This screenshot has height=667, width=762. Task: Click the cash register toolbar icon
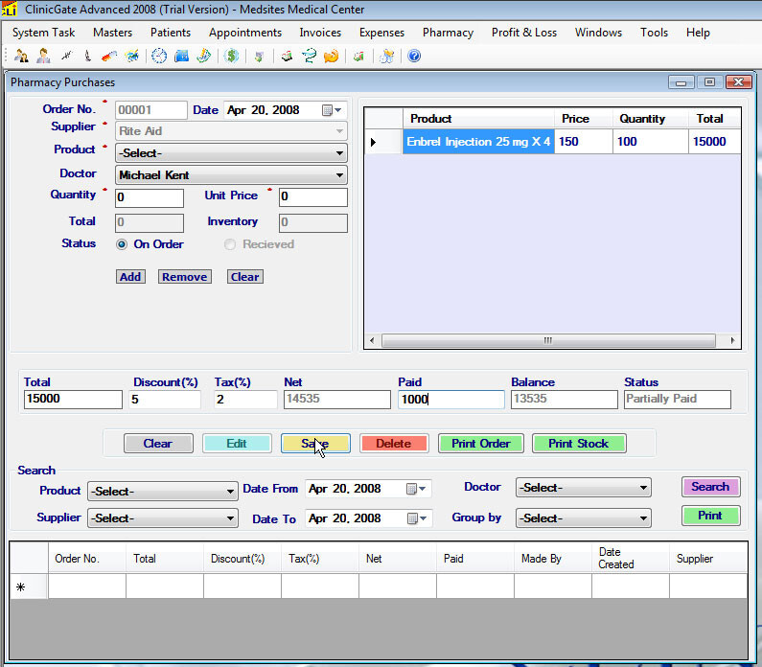287,57
